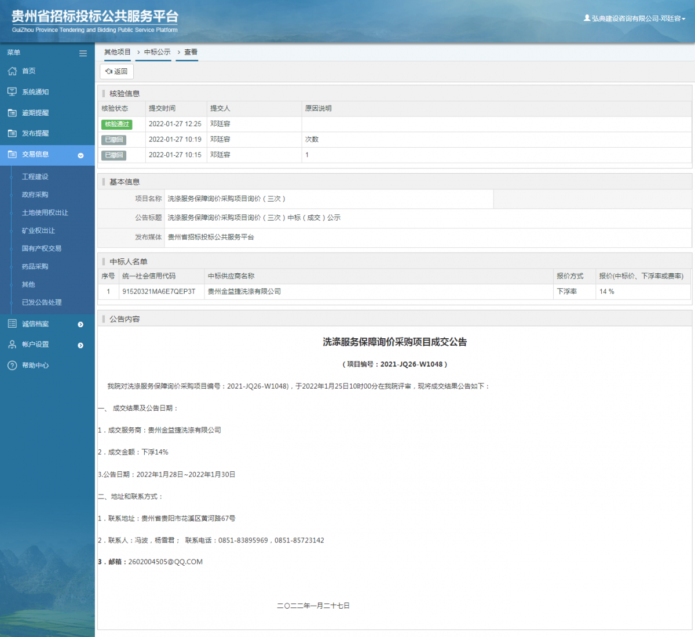Open 发布提醒 menu item
The height and width of the screenshot is (637, 695).
35,133
